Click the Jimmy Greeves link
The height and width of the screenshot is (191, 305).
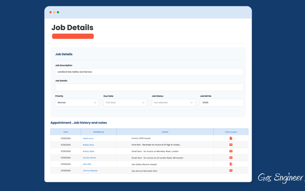click(x=90, y=171)
